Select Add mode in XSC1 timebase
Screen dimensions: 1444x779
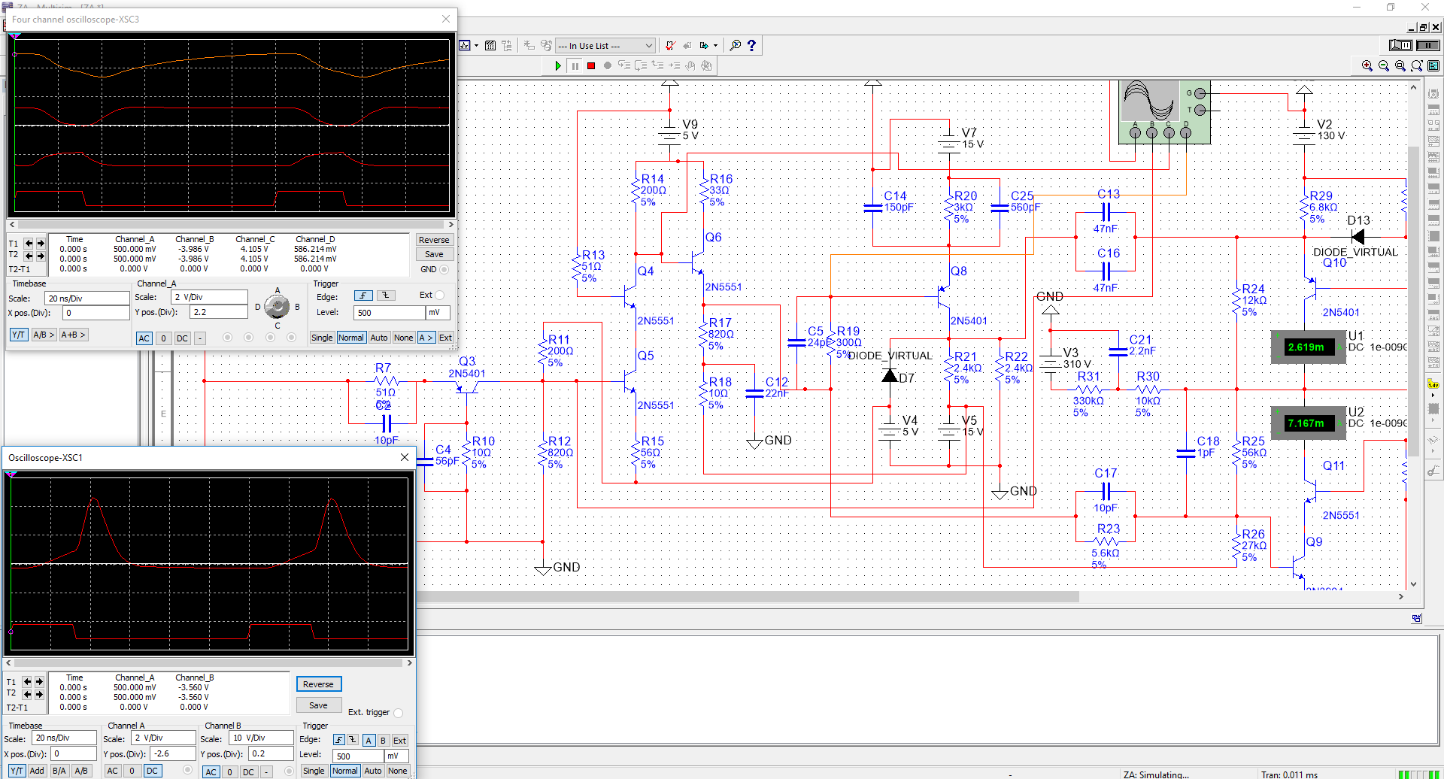[x=37, y=771]
